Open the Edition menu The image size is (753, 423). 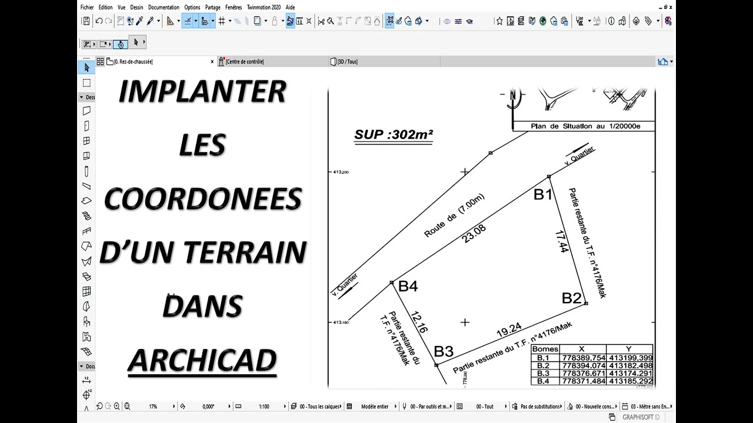pos(106,7)
